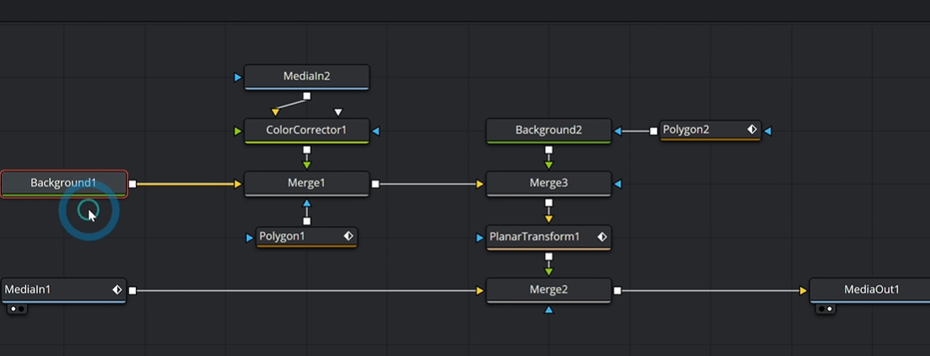Select the MediaIn2 node
This screenshot has width=930, height=356.
[x=307, y=77]
